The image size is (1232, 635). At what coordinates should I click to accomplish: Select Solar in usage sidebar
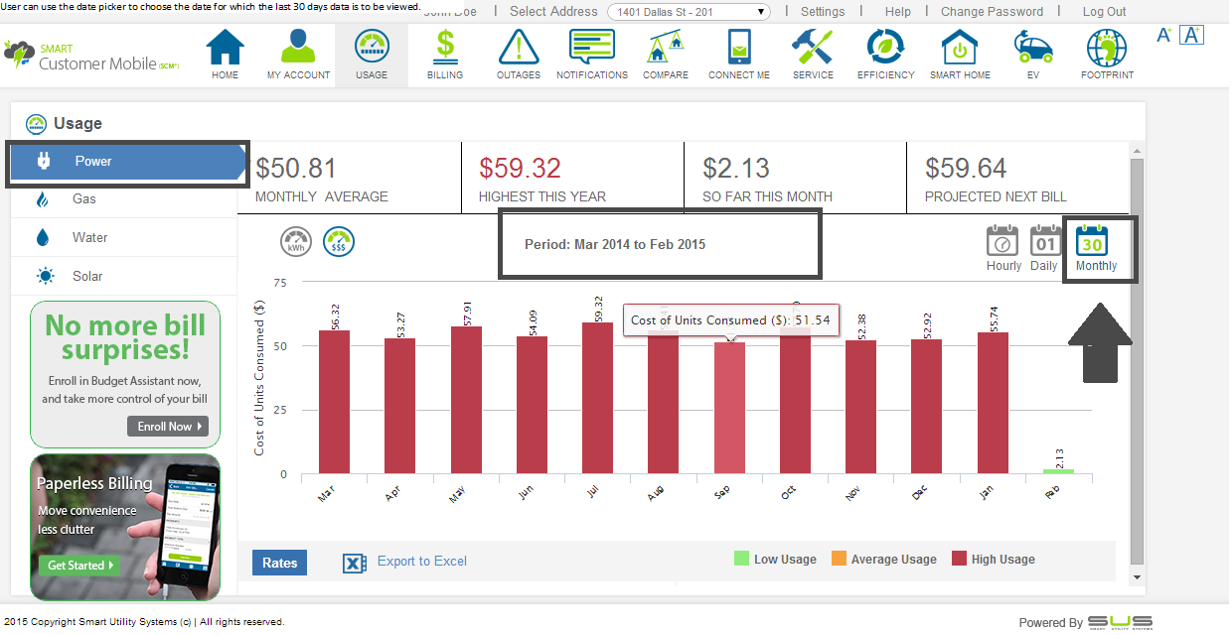click(87, 277)
